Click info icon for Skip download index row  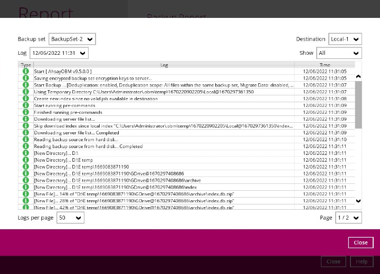(x=26, y=126)
